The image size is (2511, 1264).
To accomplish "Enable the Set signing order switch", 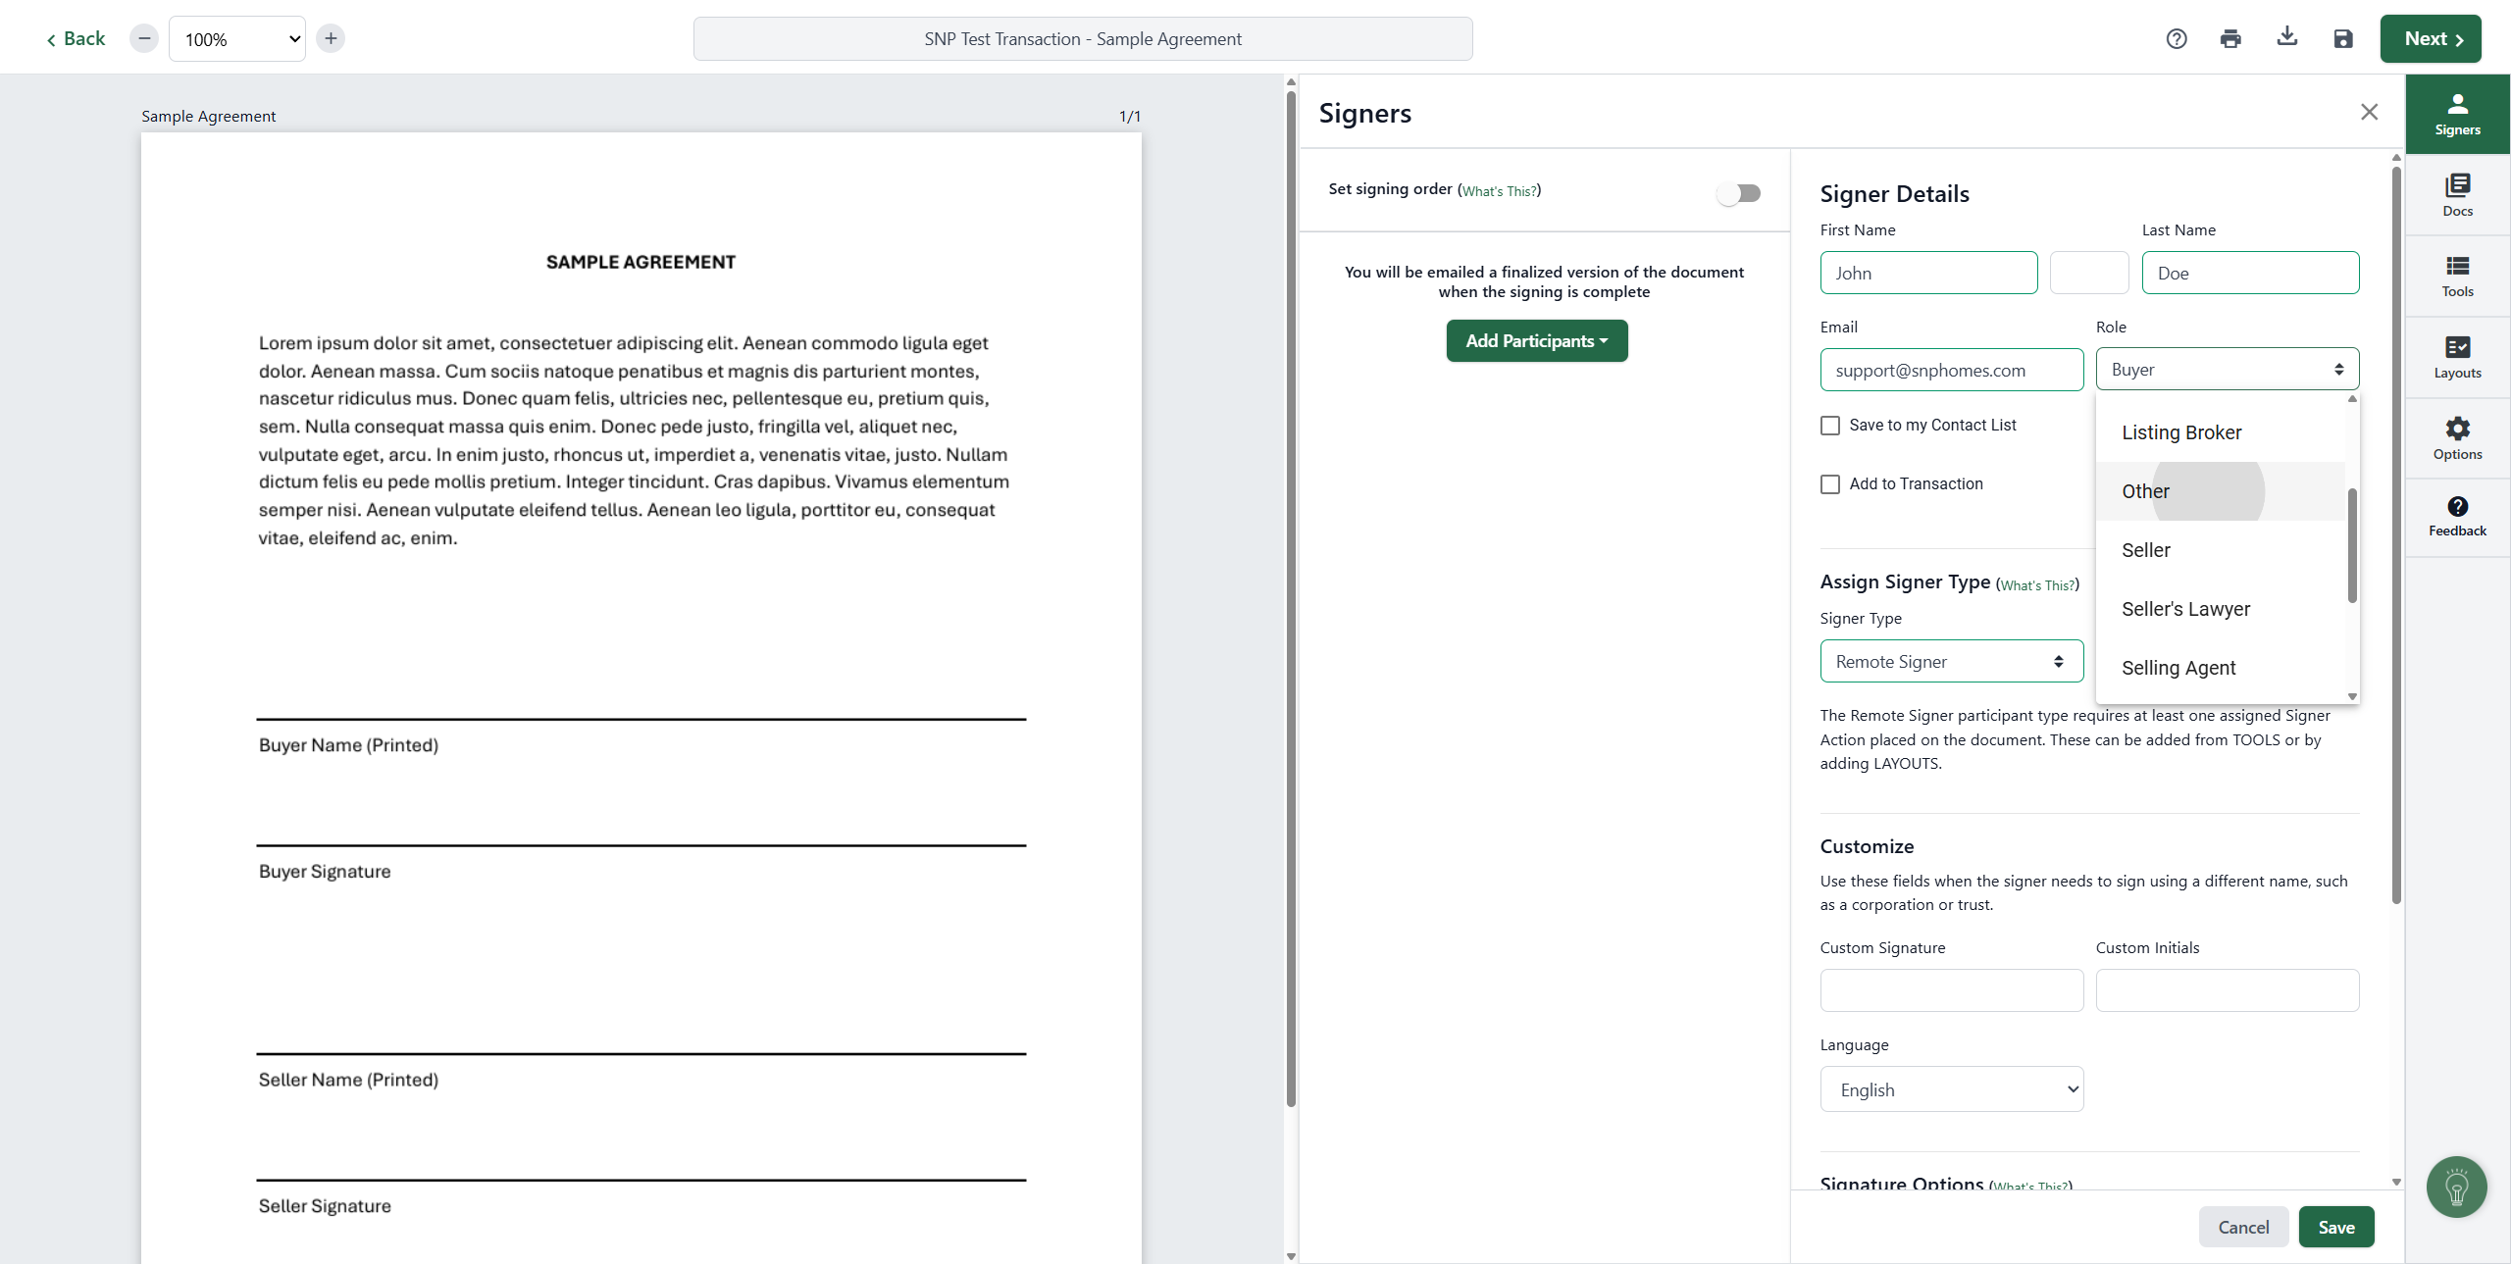I will pos(1738,193).
